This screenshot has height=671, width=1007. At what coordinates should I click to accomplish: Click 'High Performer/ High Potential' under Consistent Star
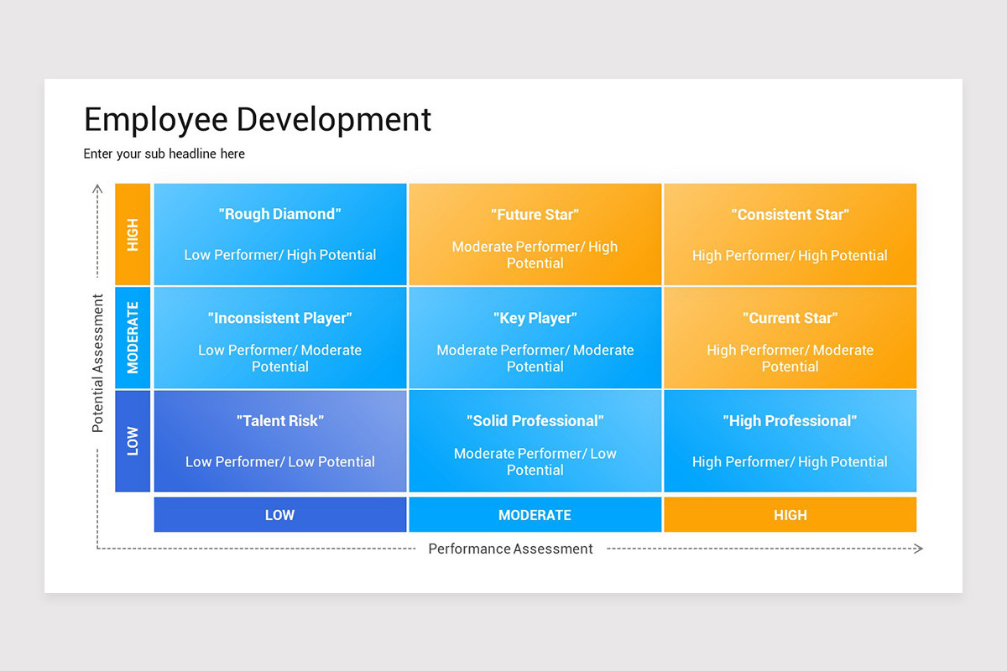pos(790,256)
